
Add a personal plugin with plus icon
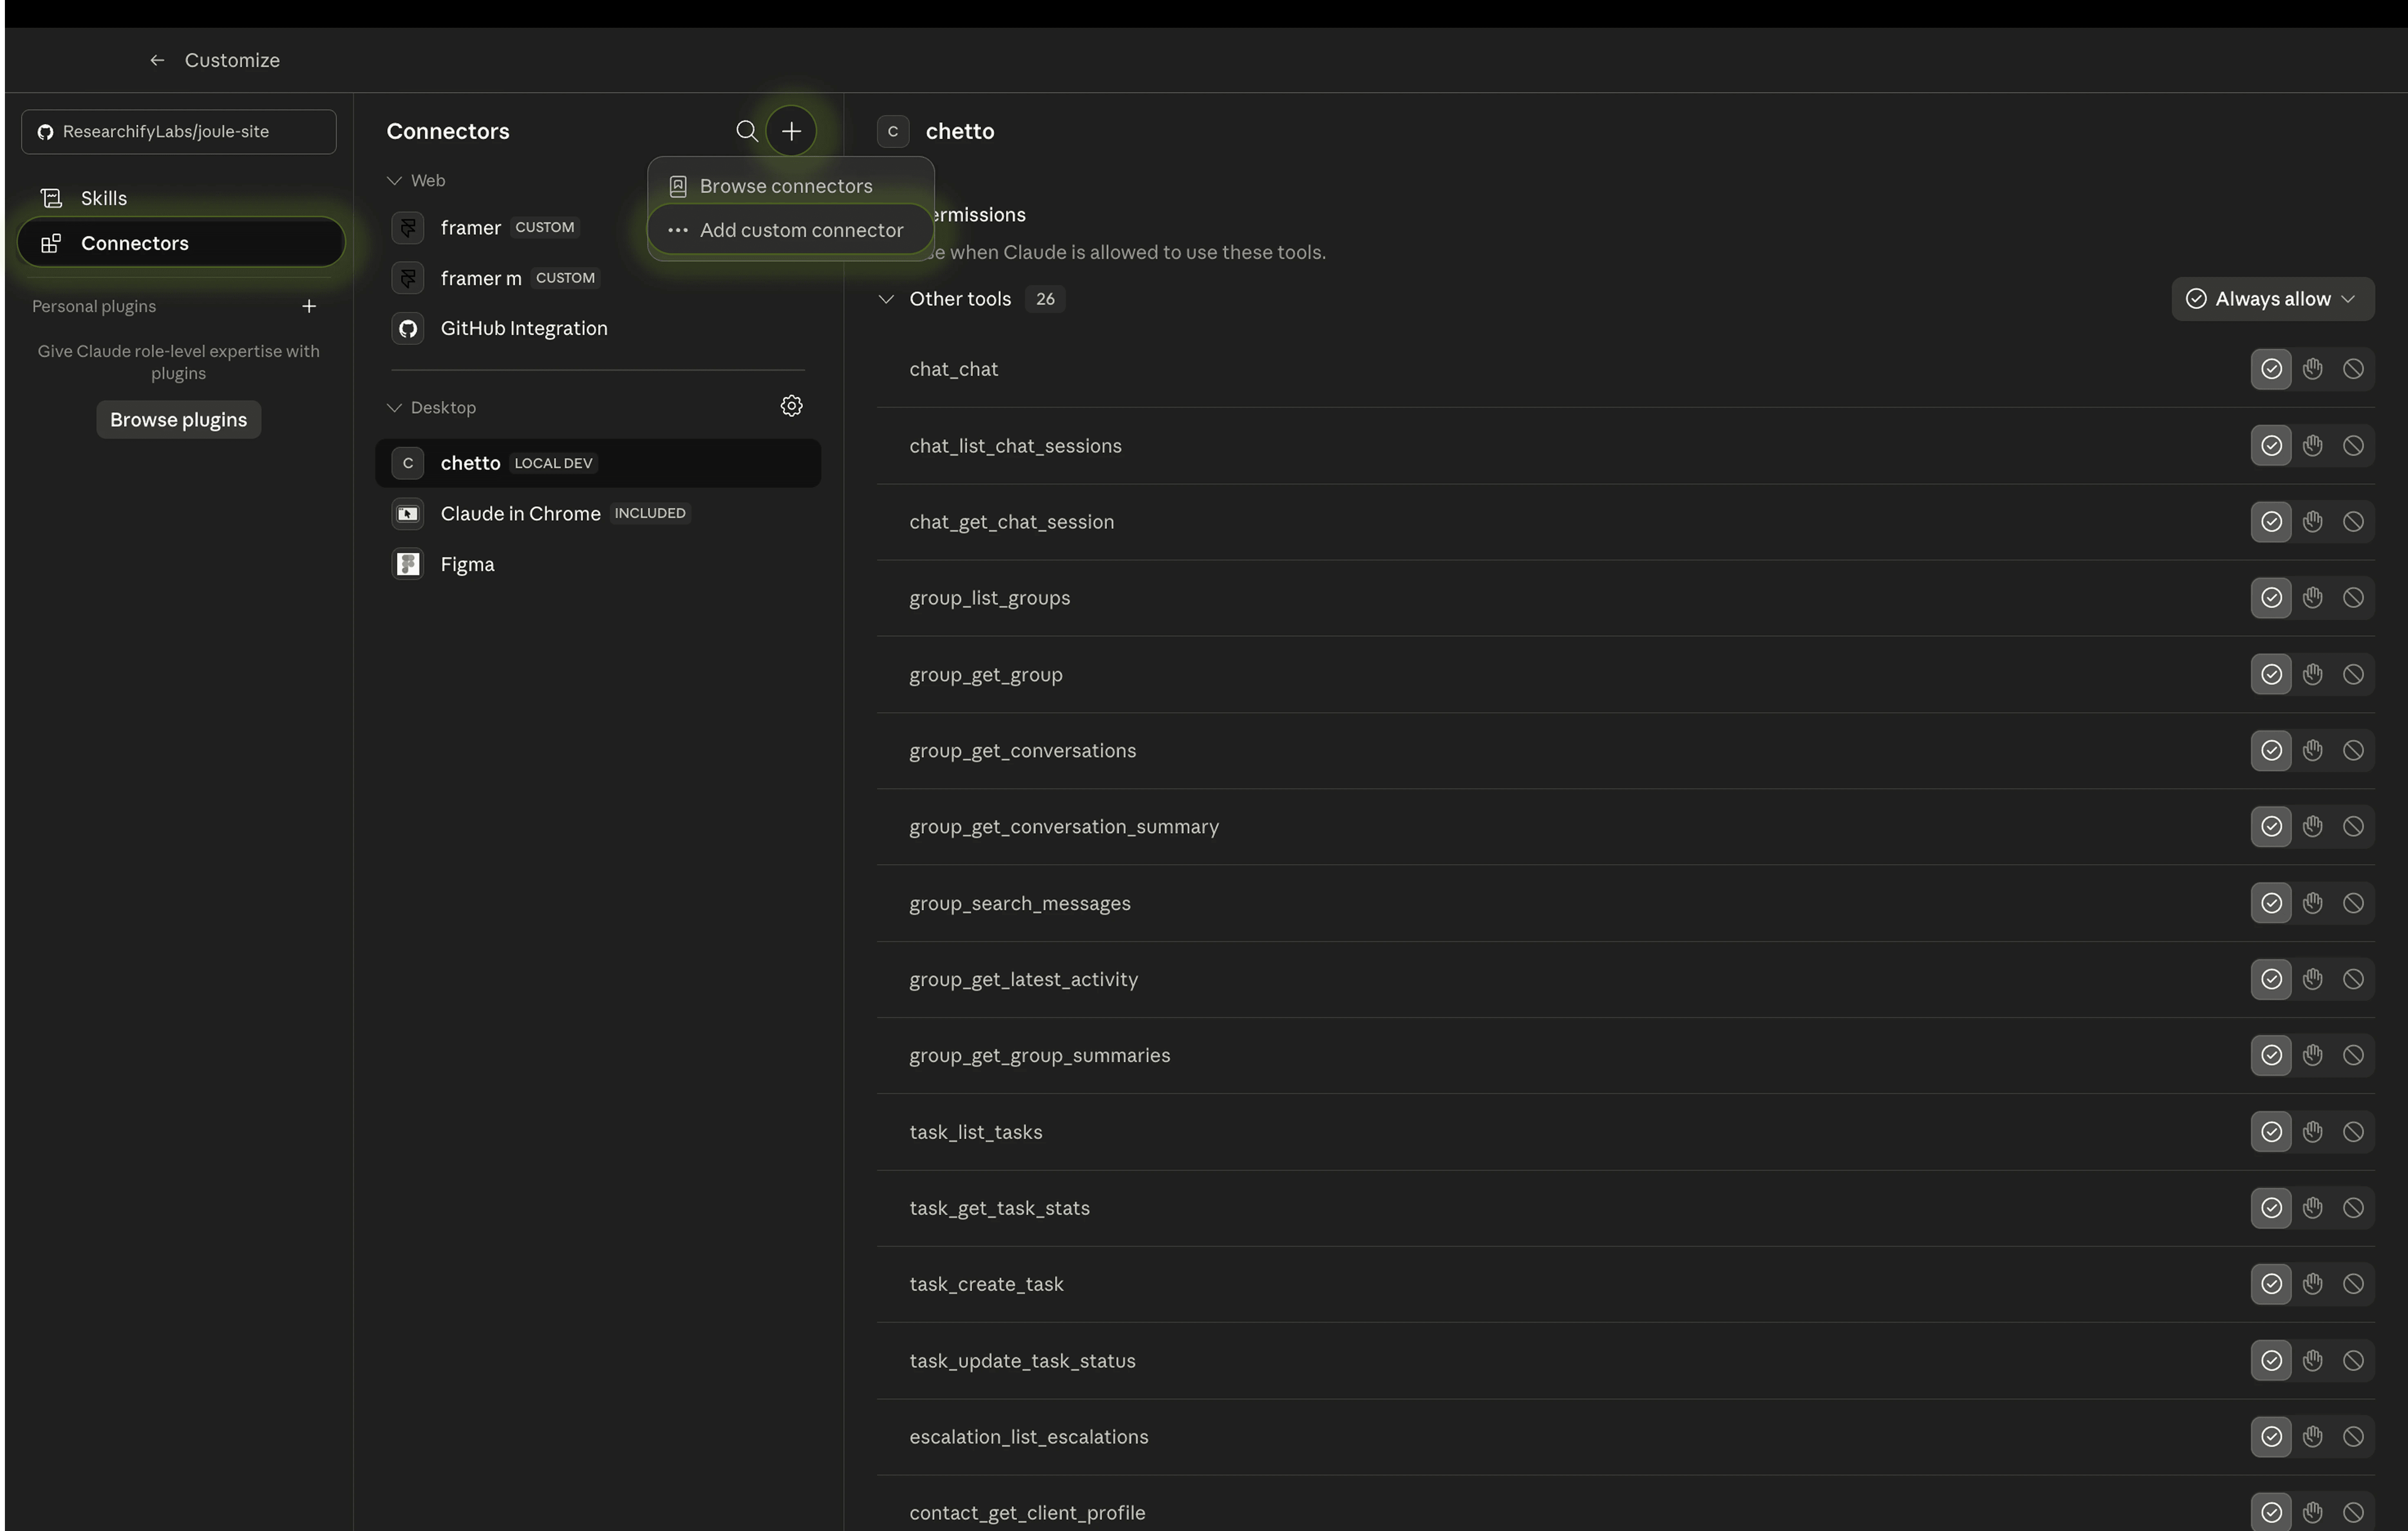pos(309,306)
